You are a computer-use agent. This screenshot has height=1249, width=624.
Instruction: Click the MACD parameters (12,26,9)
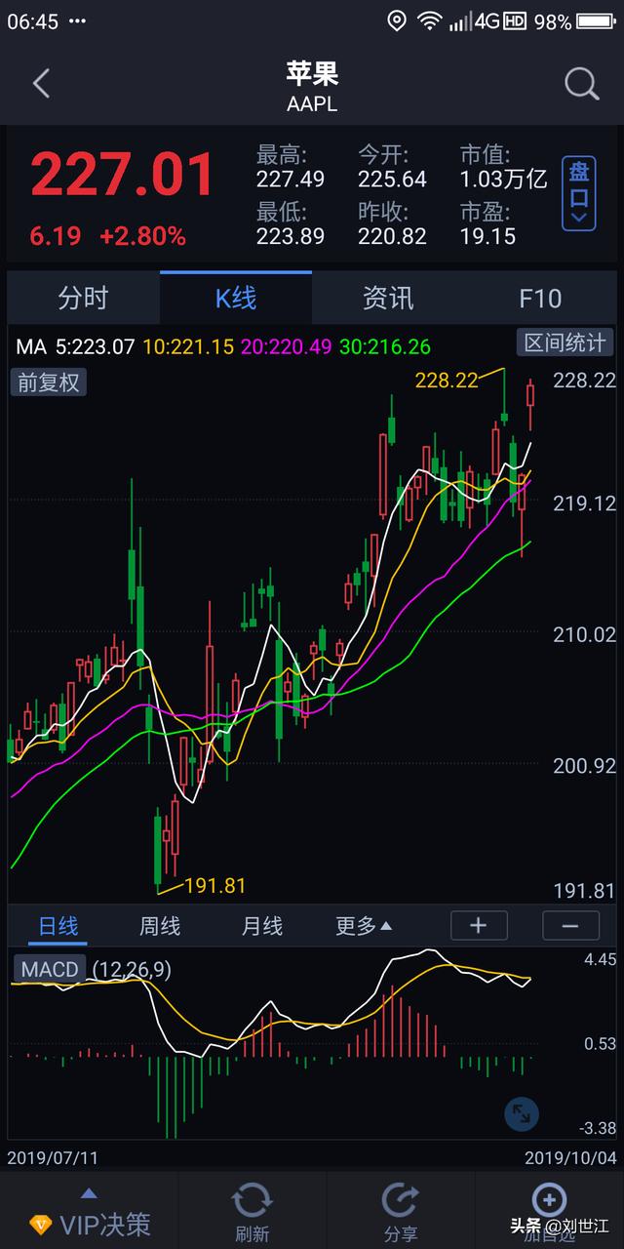coord(132,969)
